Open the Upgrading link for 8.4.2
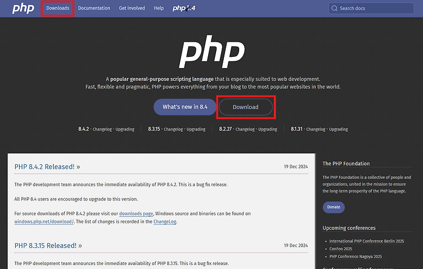This screenshot has height=269, width=423. click(125, 129)
